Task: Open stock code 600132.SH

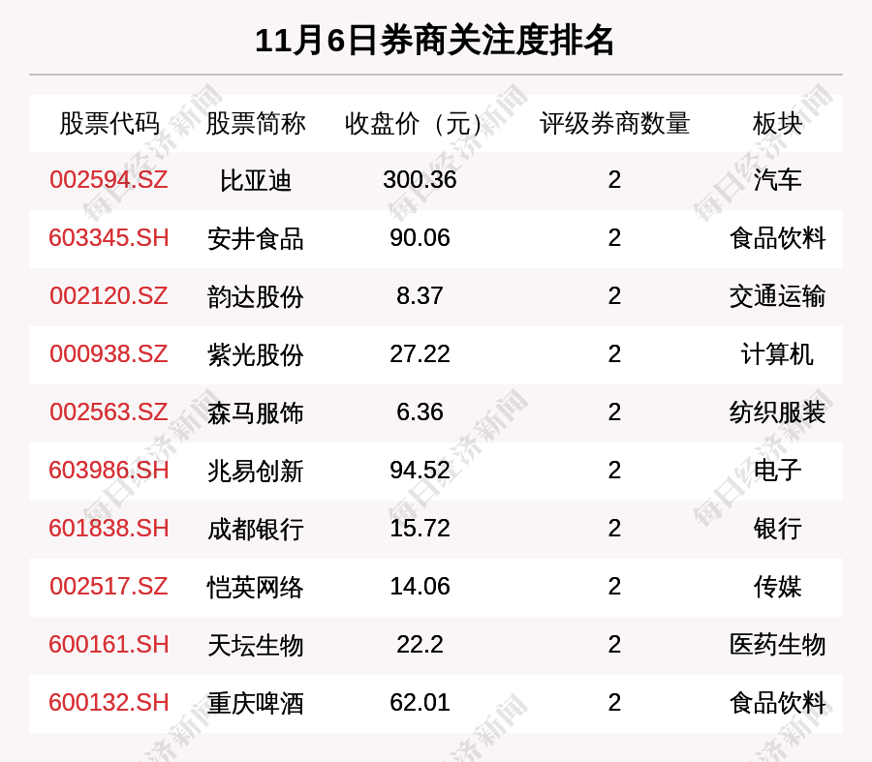Action: (x=109, y=703)
